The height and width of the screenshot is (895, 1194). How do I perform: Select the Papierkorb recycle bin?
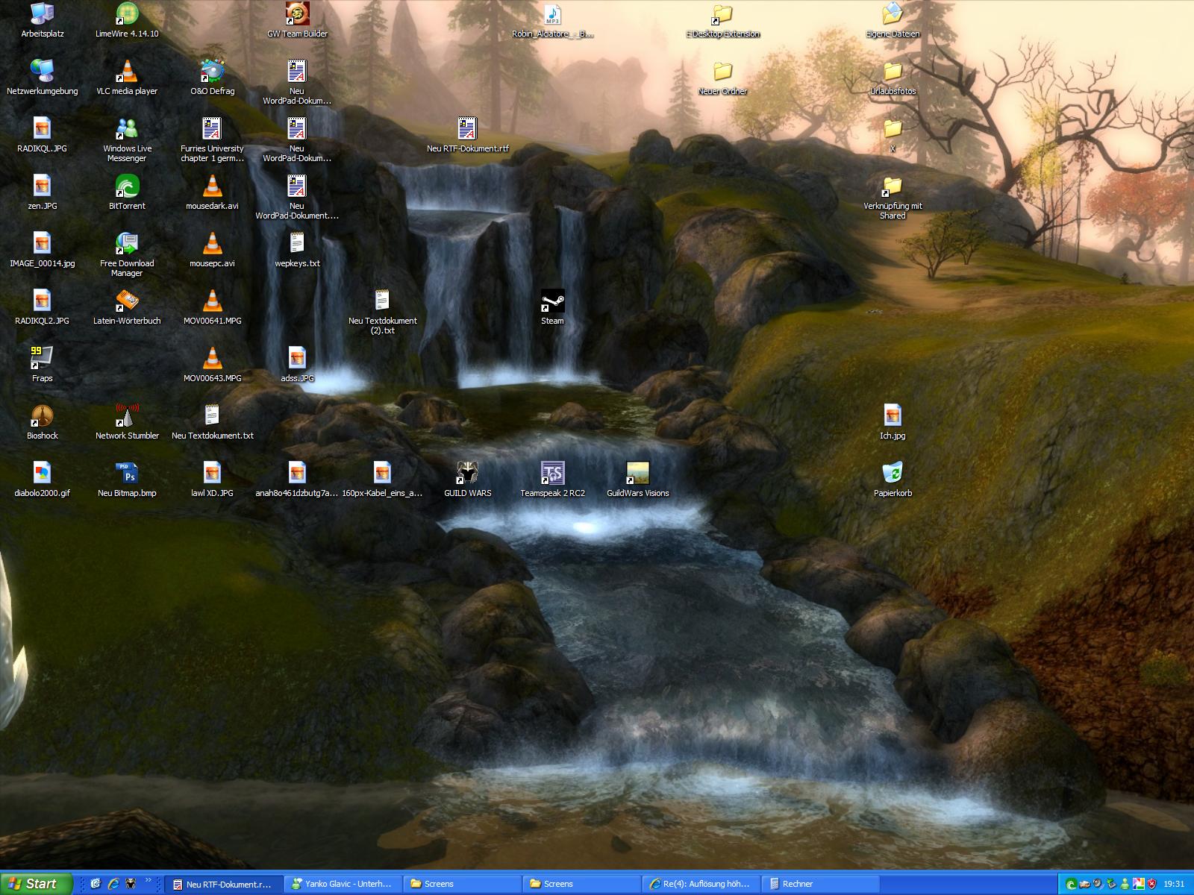pyautogui.click(x=893, y=474)
